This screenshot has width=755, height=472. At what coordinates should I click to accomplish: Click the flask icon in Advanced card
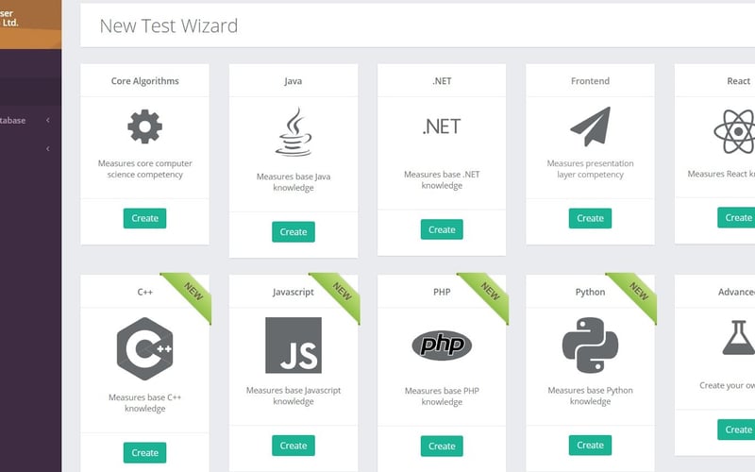click(739, 338)
